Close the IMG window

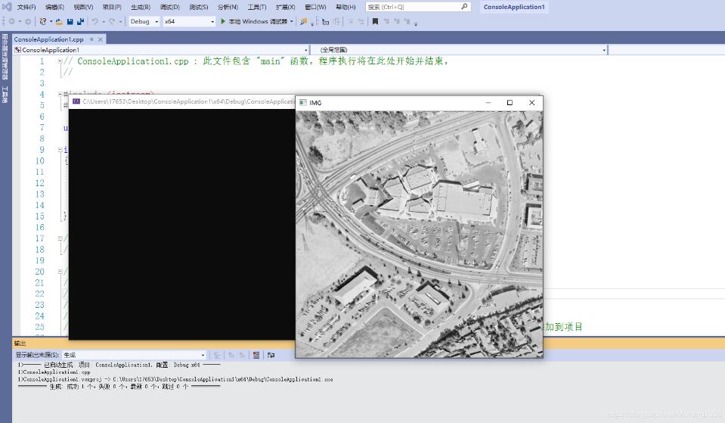point(531,103)
